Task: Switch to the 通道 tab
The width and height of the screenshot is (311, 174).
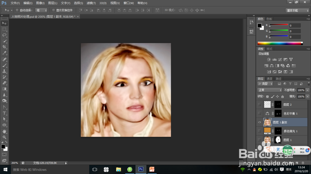Action: point(269,79)
